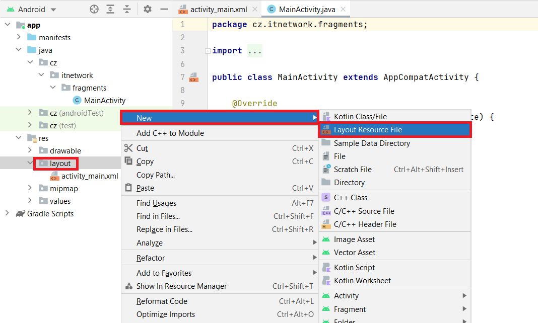Close the MainActivity.java tab

(343, 9)
